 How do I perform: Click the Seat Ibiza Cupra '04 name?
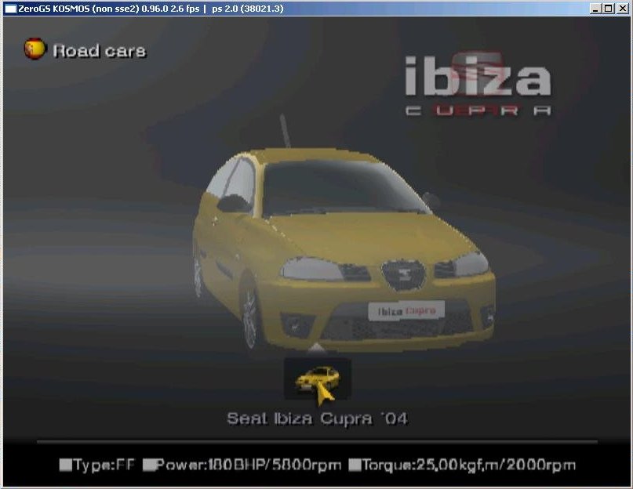(x=317, y=418)
